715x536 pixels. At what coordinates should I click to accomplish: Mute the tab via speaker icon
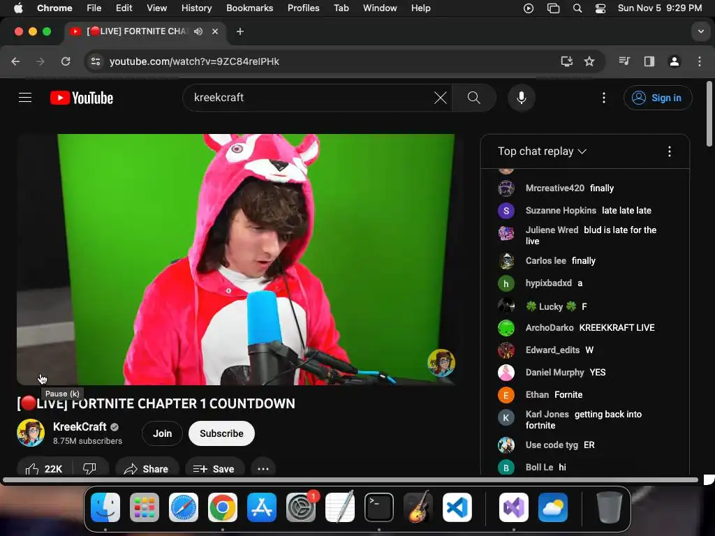pyautogui.click(x=198, y=31)
